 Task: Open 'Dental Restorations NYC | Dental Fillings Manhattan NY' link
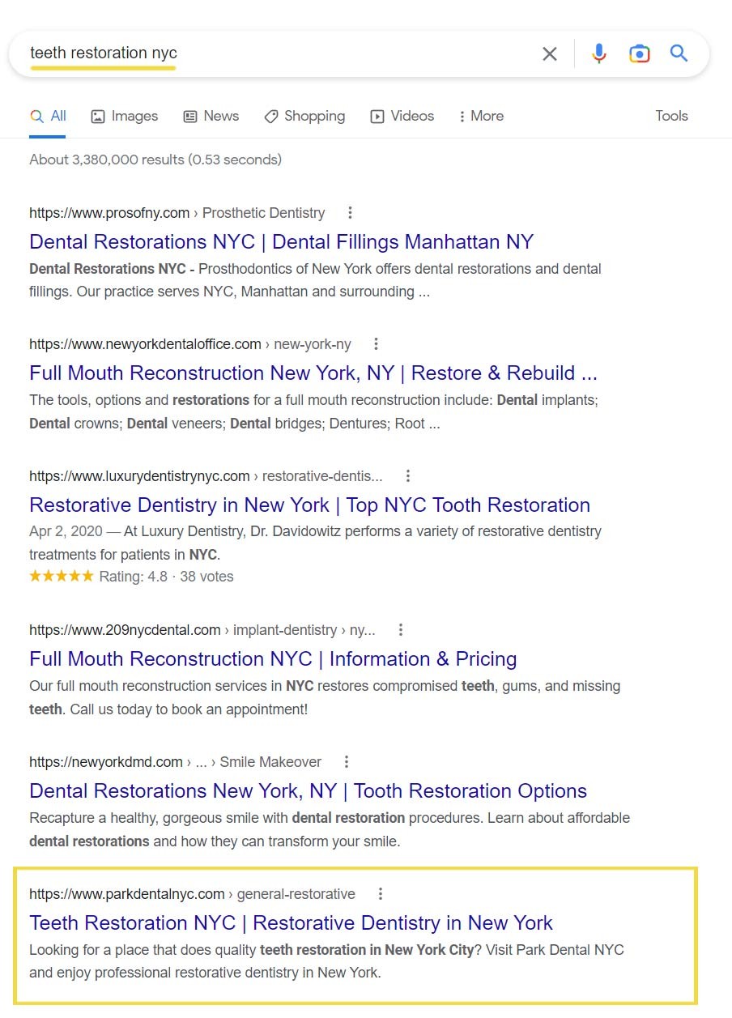[x=281, y=242]
